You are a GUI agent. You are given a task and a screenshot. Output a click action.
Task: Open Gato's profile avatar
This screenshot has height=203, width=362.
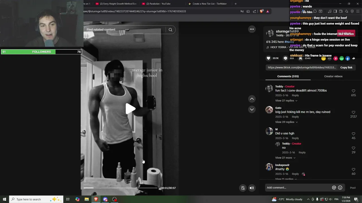click(269, 110)
